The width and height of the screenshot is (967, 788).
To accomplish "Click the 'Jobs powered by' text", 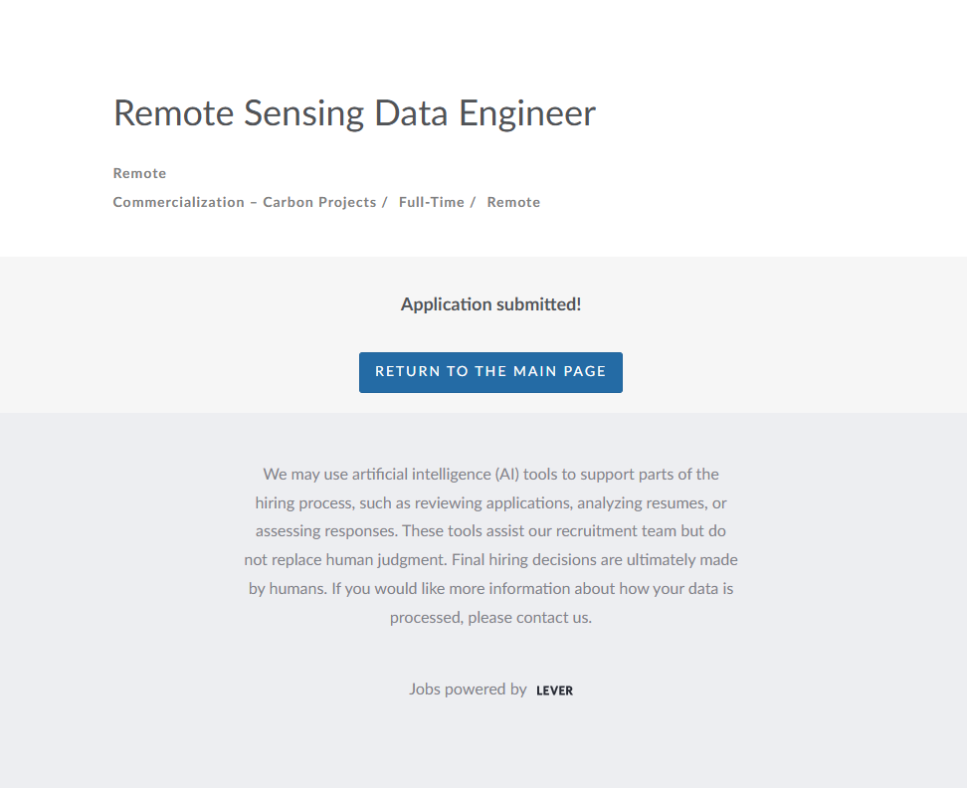I will (x=468, y=689).
